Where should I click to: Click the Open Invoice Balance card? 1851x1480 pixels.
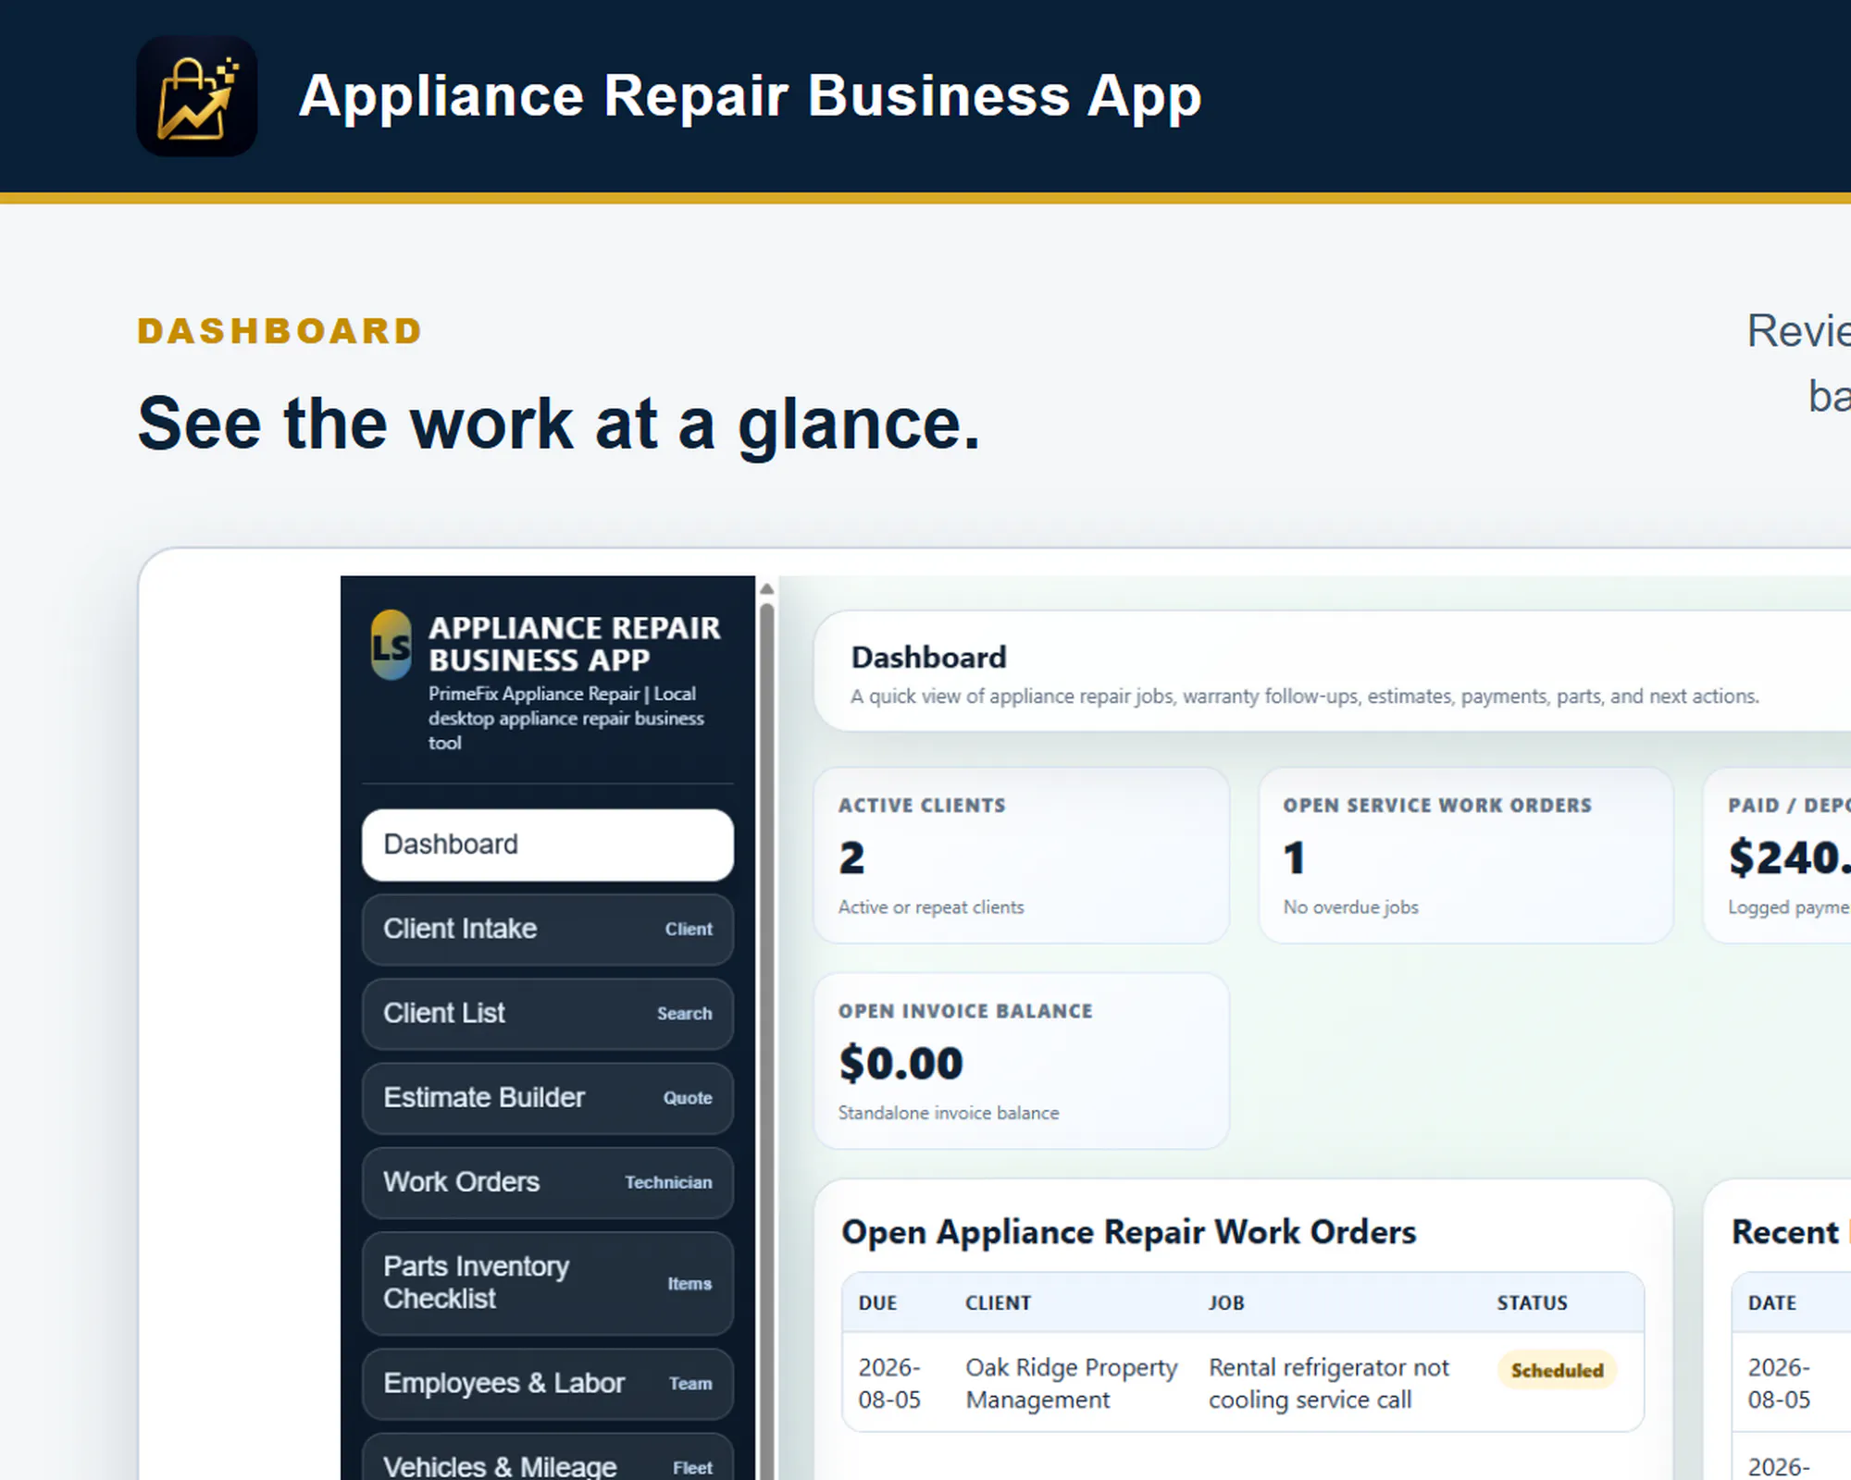(1022, 1061)
